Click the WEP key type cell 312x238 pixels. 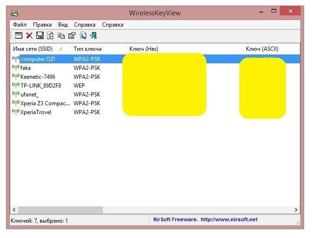tap(79, 86)
